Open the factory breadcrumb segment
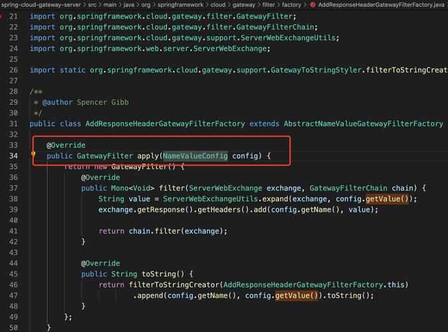Screen dimensions: 448x332 click(x=291, y=5)
